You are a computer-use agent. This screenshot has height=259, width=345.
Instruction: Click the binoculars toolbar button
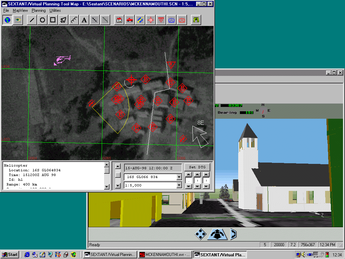click(x=196, y=20)
